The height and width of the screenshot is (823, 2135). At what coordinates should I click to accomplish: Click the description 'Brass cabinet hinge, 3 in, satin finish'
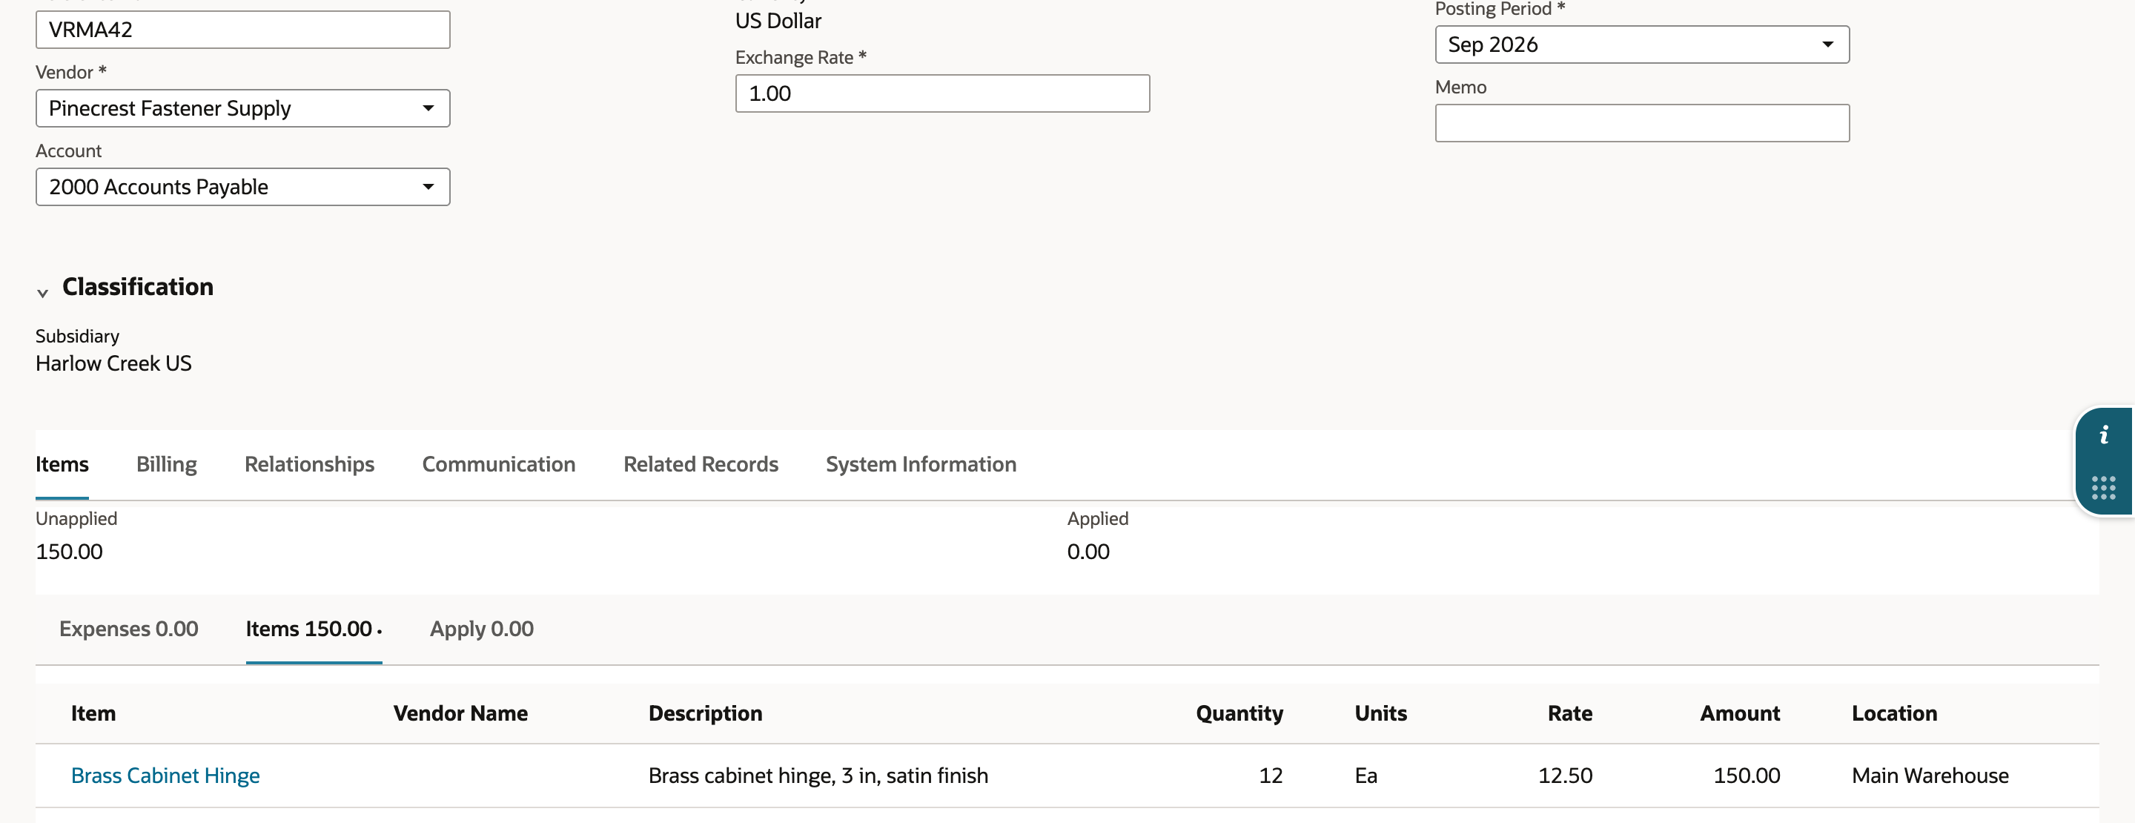[x=818, y=776]
